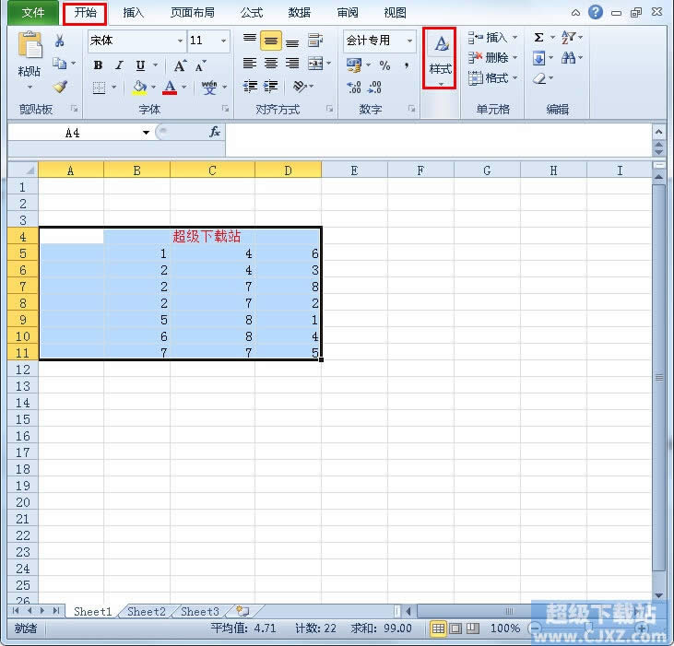Apply cell borders icon

pos(100,88)
